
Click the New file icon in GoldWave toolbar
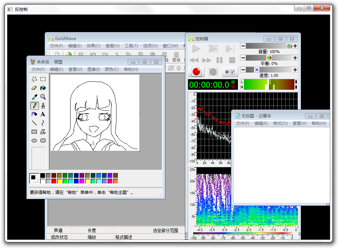click(x=57, y=54)
